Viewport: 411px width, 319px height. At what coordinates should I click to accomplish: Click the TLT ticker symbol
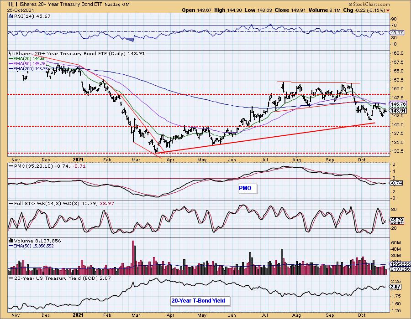pos(13,4)
